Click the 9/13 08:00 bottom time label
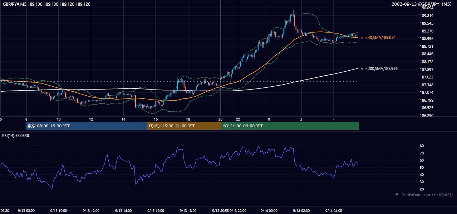 point(26,211)
